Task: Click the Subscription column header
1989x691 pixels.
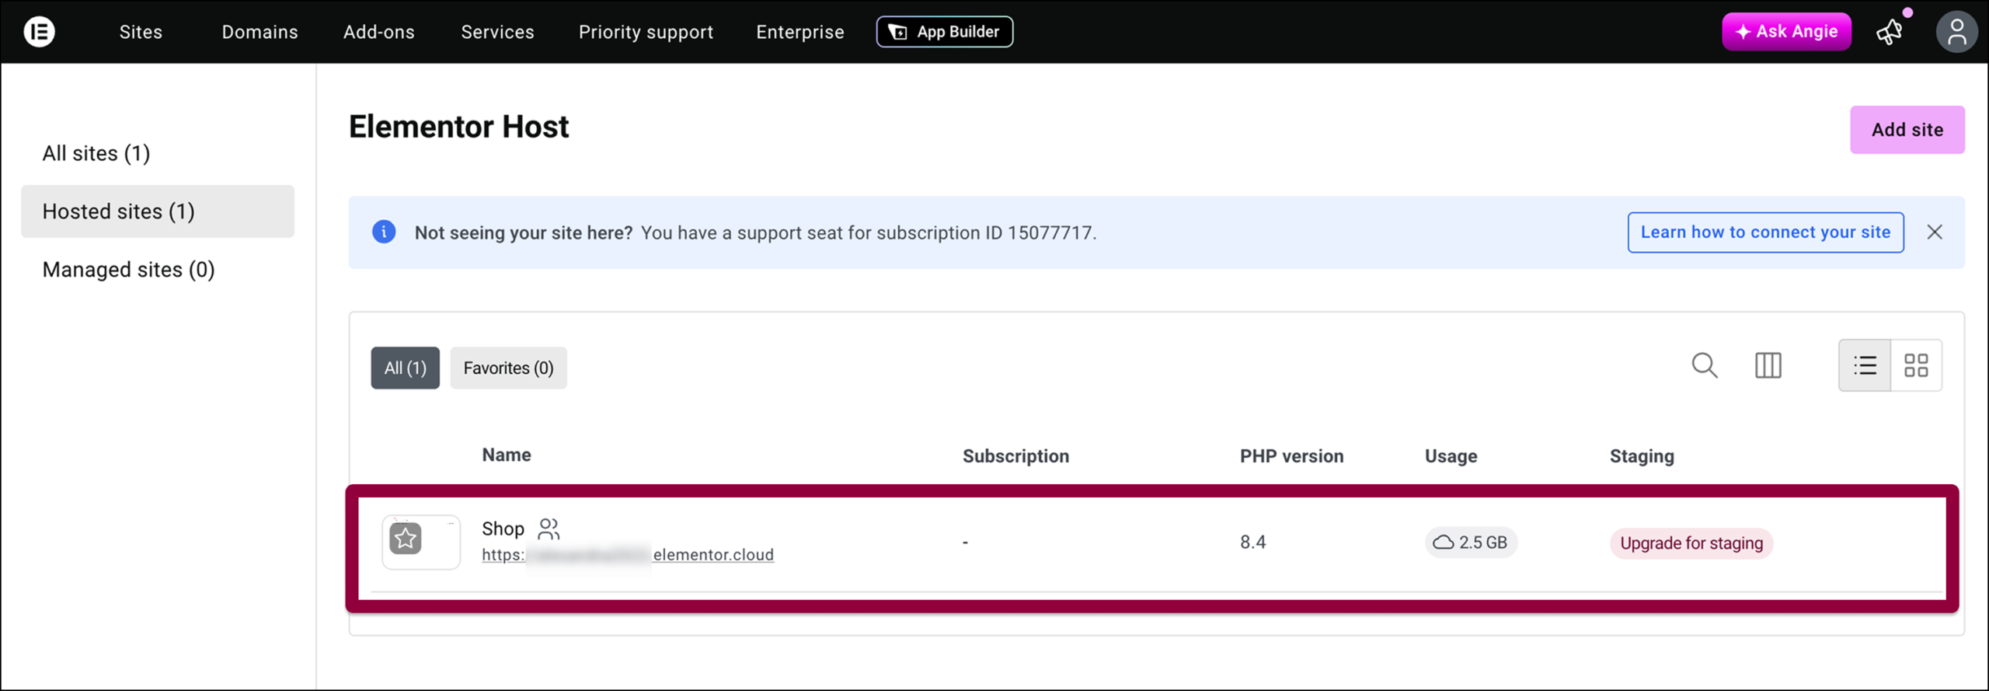Action: point(1015,456)
